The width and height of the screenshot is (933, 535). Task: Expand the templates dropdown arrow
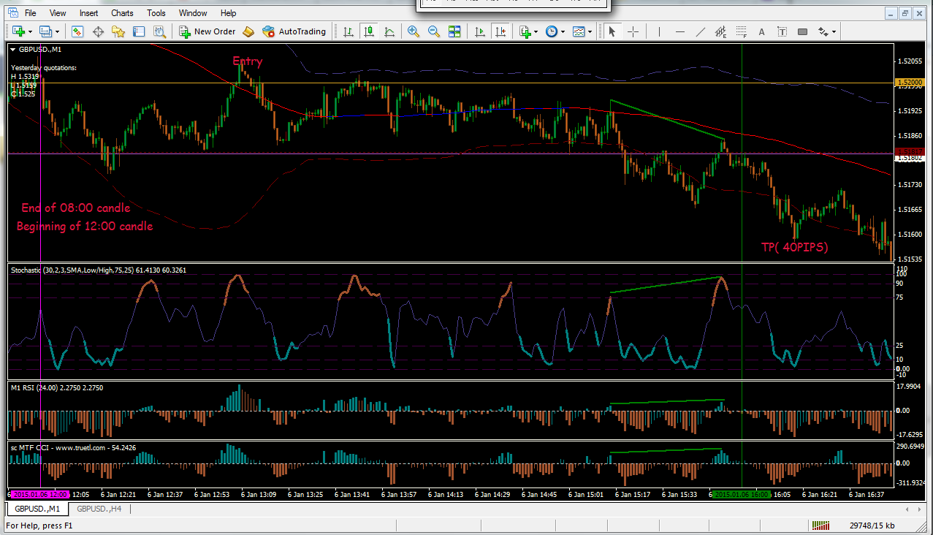590,31
